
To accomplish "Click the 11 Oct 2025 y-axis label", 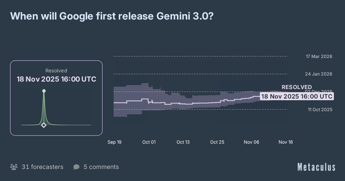I will [320, 109].
